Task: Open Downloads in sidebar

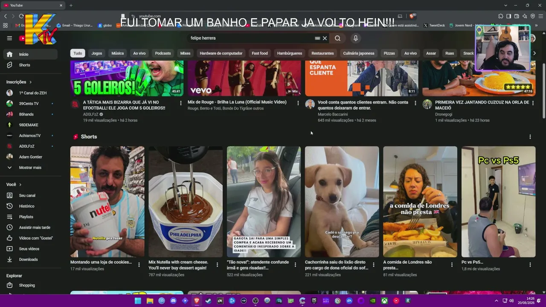Action: pos(30,259)
